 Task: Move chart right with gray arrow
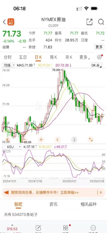74,139
